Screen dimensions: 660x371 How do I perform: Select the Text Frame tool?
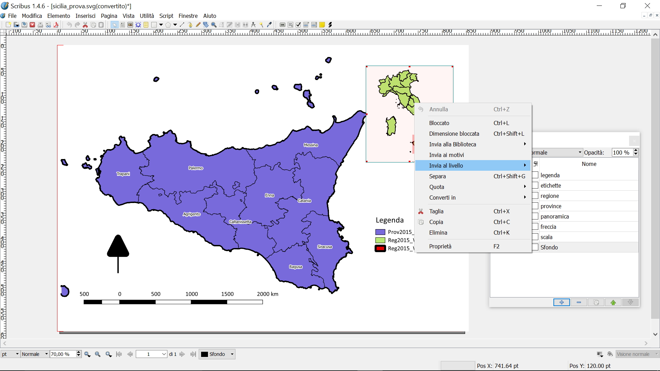coord(122,25)
